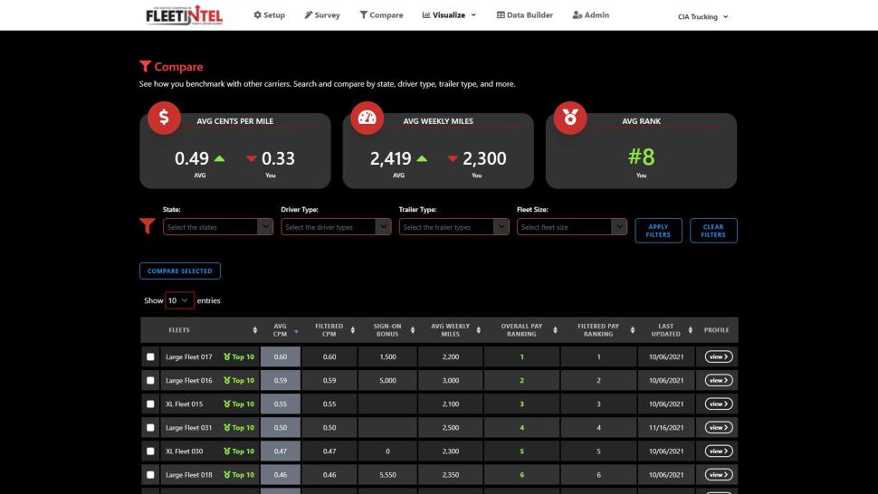The image size is (878, 494).
Task: Select the Large Fleet 017 checkbox
Action: coord(150,357)
